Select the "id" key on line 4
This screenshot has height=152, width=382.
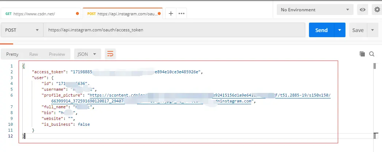tap(46, 83)
